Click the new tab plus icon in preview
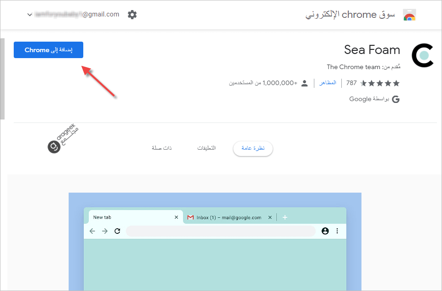 (285, 217)
